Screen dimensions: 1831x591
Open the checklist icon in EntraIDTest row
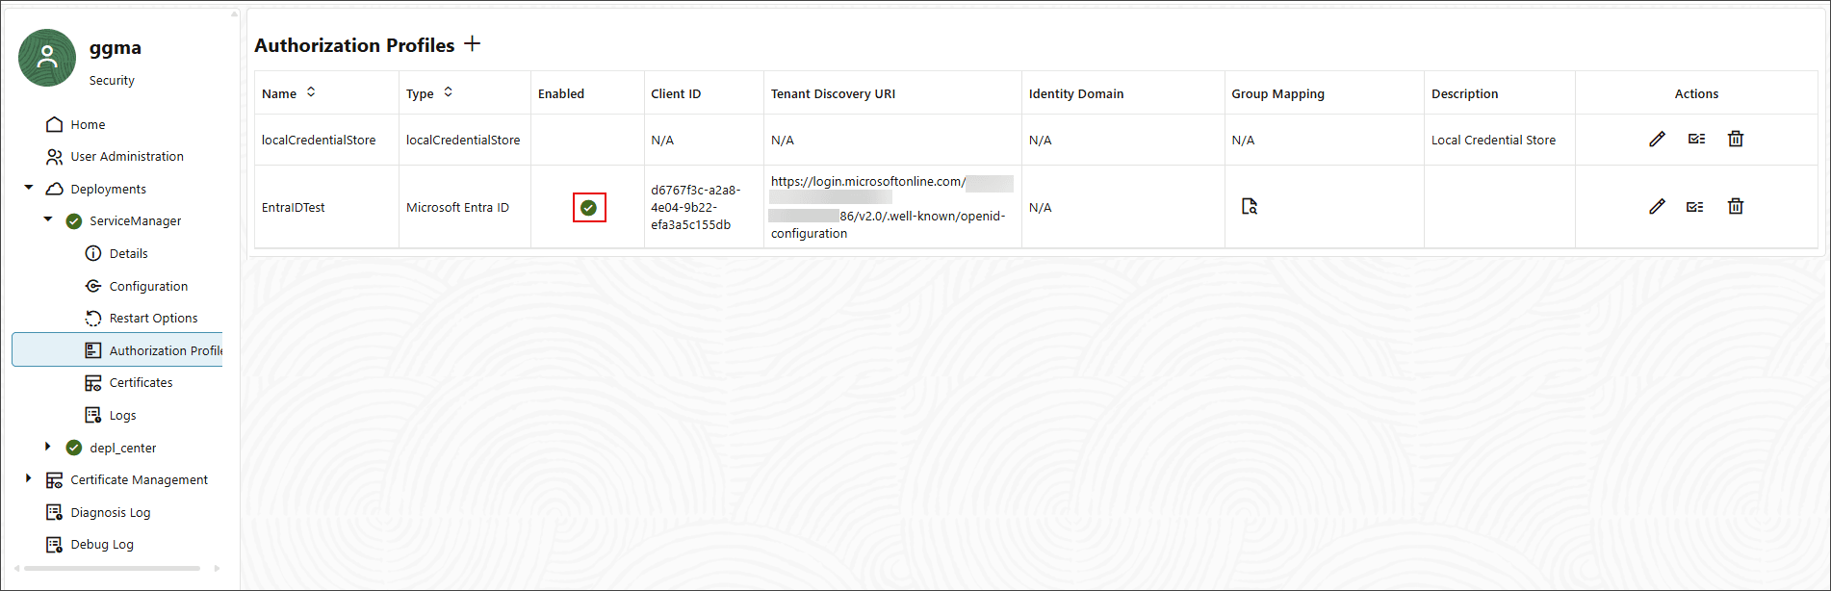1695,207
